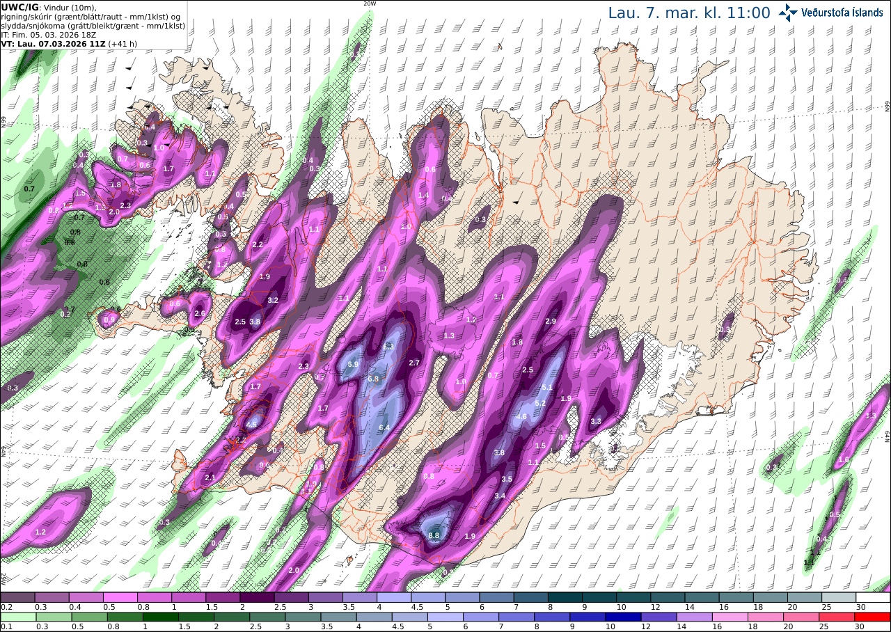Pick the darkest green lower-row swatch starting at 1
891x632 pixels.
(160, 617)
